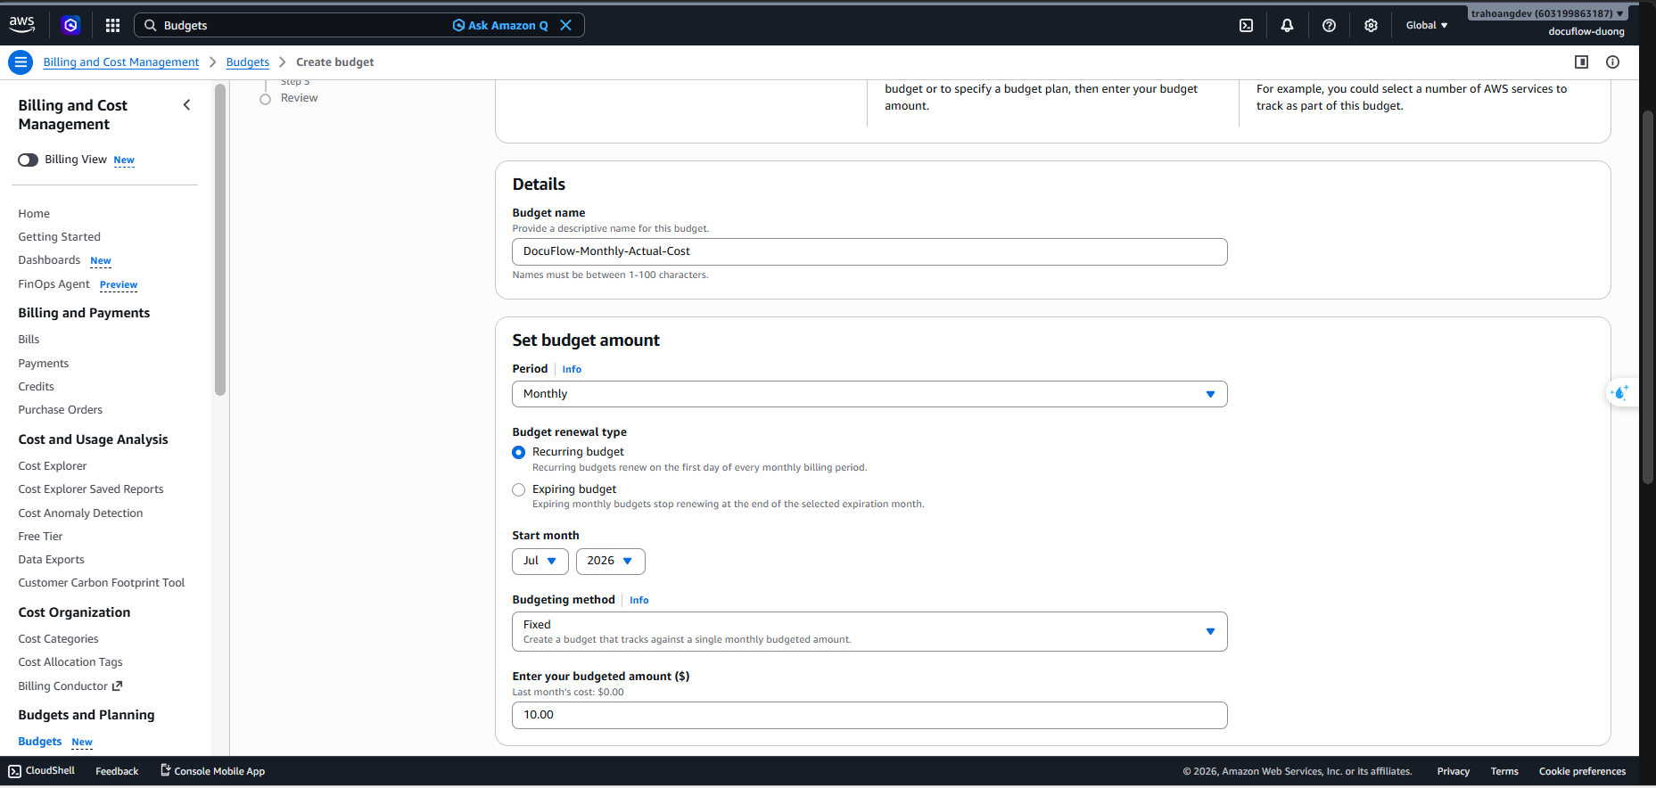This screenshot has width=1656, height=788.
Task: Open Home in the sidebar
Action: pos(34,214)
